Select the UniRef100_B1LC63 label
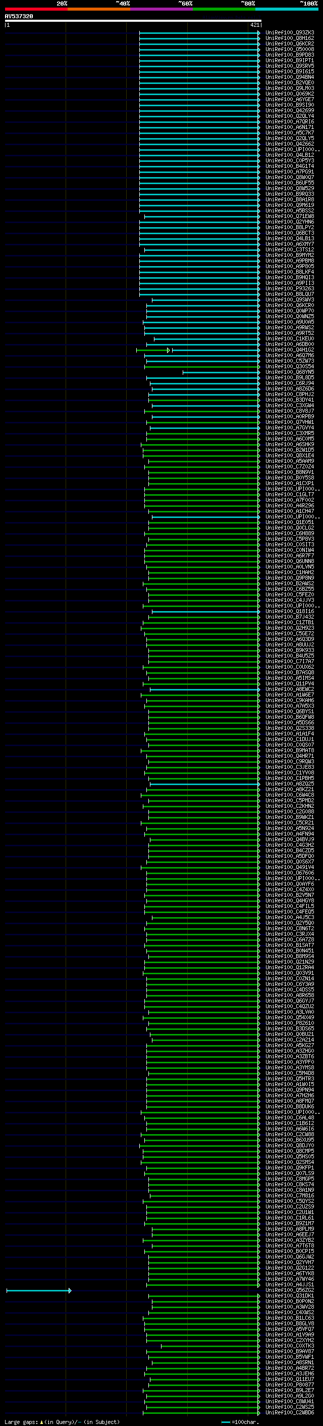The width and height of the screenshot is (323, 1426). (x=290, y=1318)
